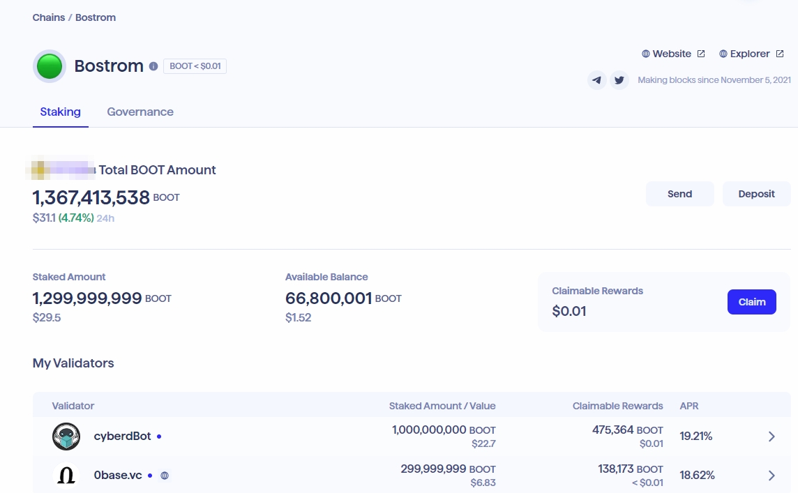Click the 19.21% APR value

click(x=695, y=437)
